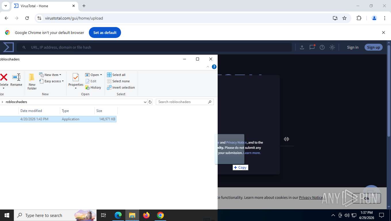Sort by Type column header
This screenshot has height=221, width=391.
tap(77, 111)
